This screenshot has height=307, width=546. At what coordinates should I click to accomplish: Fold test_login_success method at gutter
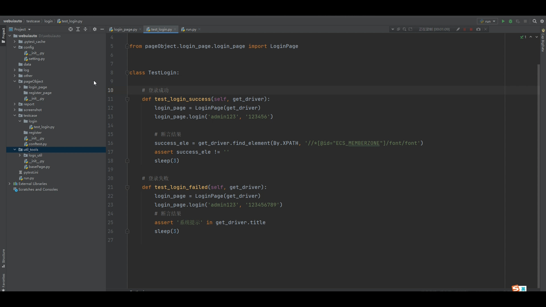127,99
